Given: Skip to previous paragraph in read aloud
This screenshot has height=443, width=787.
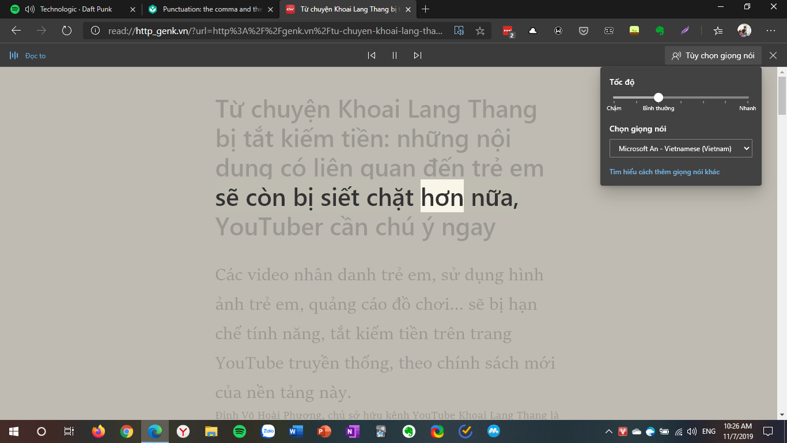Looking at the screenshot, I should [372, 55].
